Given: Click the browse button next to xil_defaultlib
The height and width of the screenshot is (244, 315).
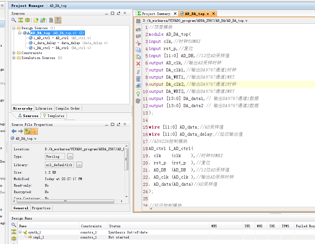Looking at the screenshot, I should [x=79, y=165].
